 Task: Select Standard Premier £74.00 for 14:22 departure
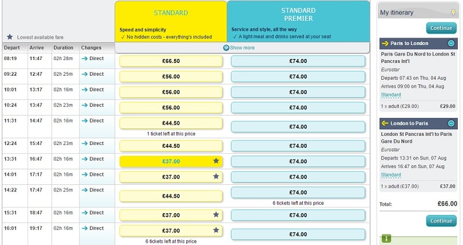tap(298, 192)
